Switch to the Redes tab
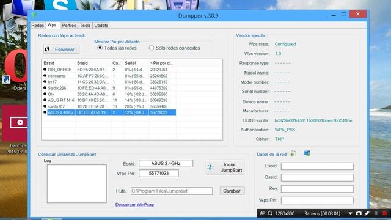 (38, 26)
